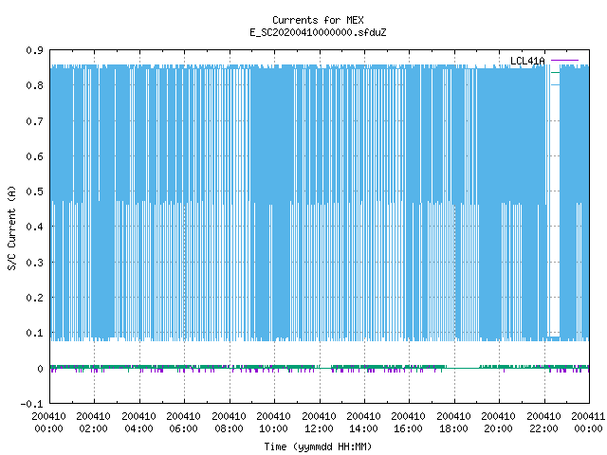Click the '06:00' time tick label
This screenshot has height=455, width=607.
(x=183, y=428)
